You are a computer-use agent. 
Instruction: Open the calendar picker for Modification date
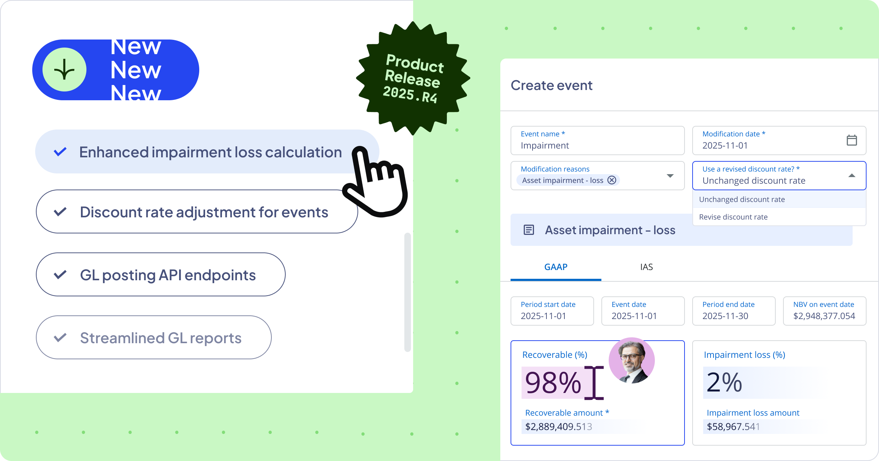pyautogui.click(x=852, y=140)
